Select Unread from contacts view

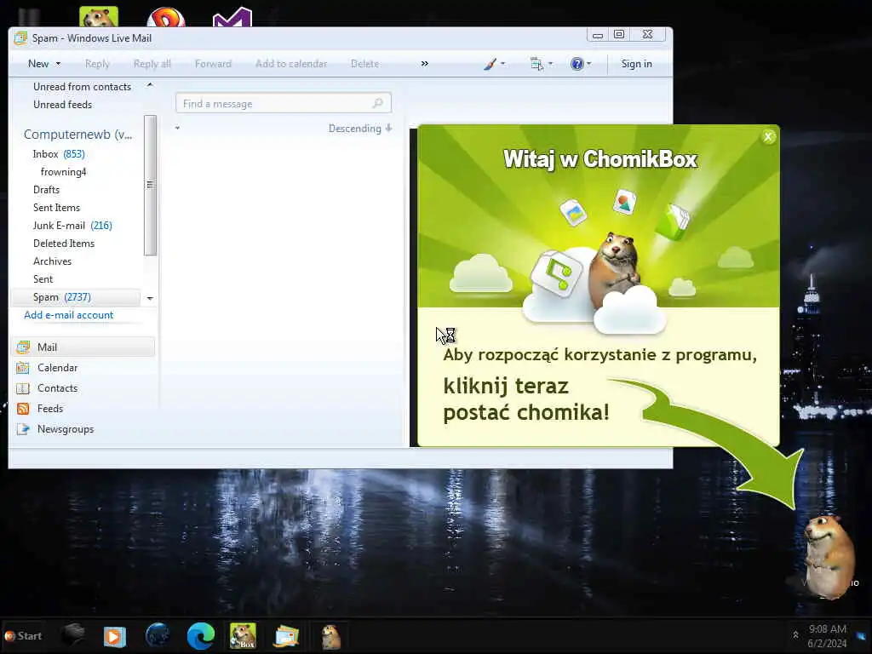coord(82,87)
